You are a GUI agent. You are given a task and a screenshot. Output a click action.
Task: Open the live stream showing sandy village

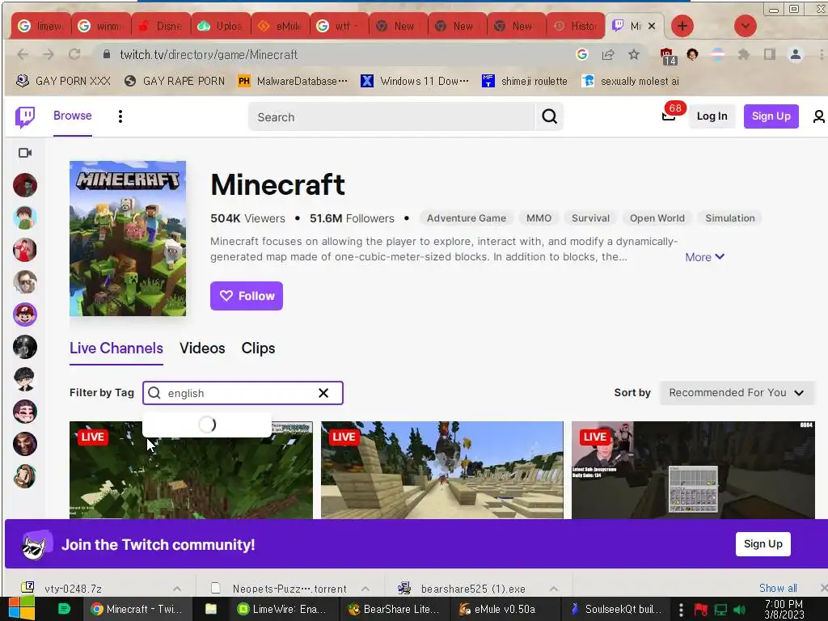[442, 470]
